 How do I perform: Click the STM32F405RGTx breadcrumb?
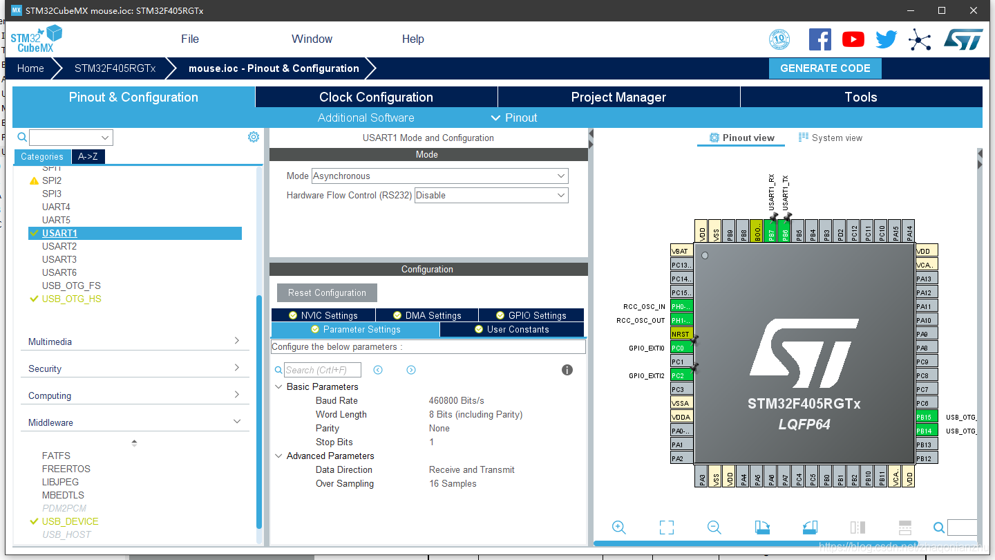[115, 68]
